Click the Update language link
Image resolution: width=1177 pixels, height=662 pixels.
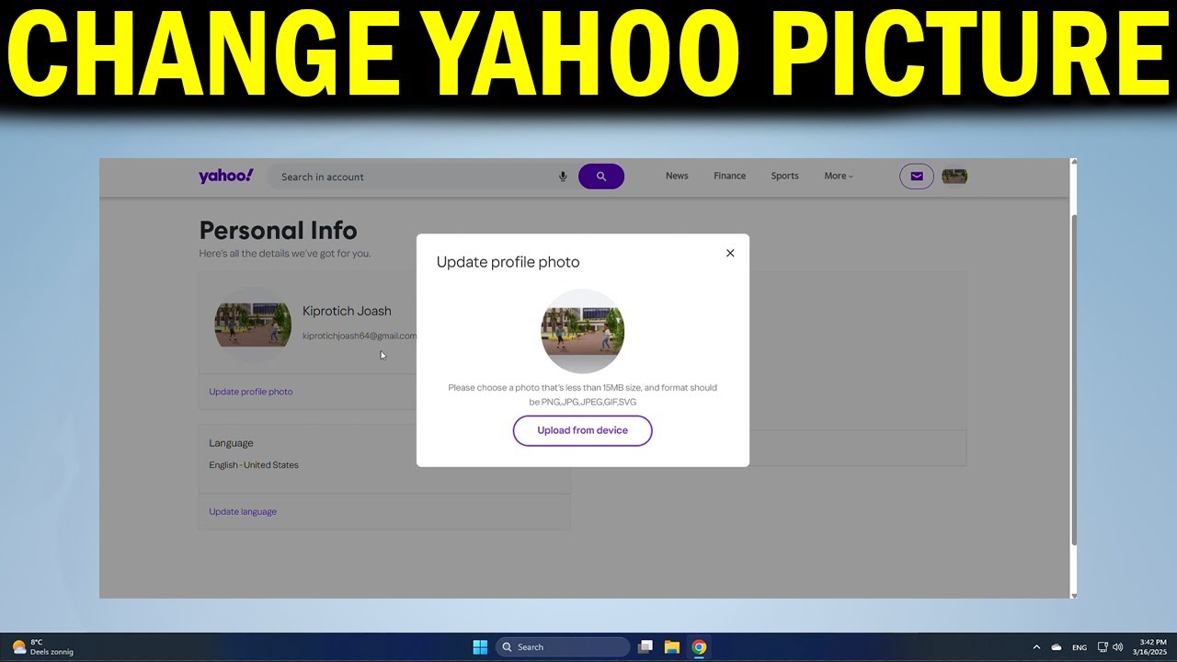(243, 511)
